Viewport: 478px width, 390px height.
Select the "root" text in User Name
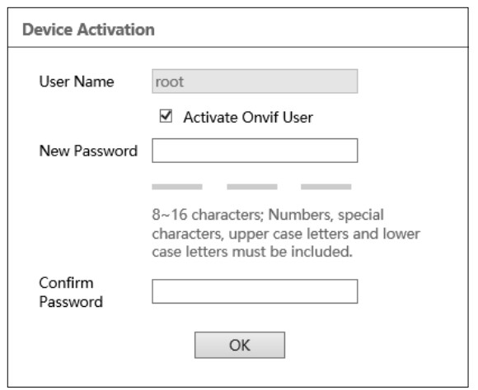point(170,81)
